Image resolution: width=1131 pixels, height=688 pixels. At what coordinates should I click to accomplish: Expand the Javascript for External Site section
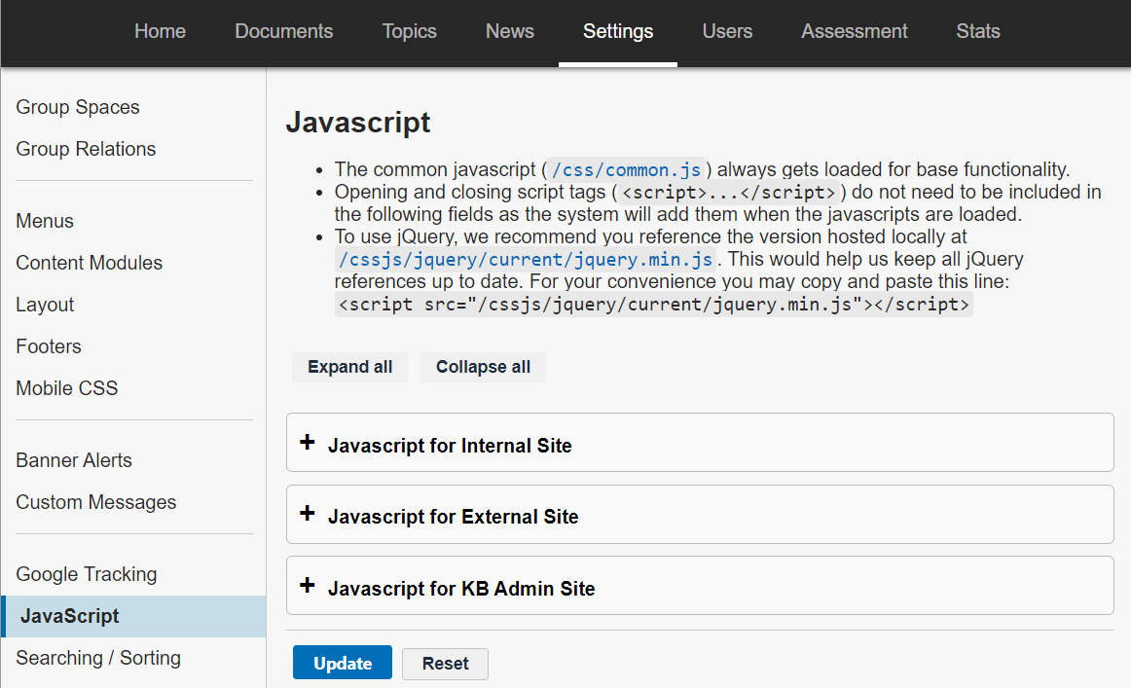700,514
